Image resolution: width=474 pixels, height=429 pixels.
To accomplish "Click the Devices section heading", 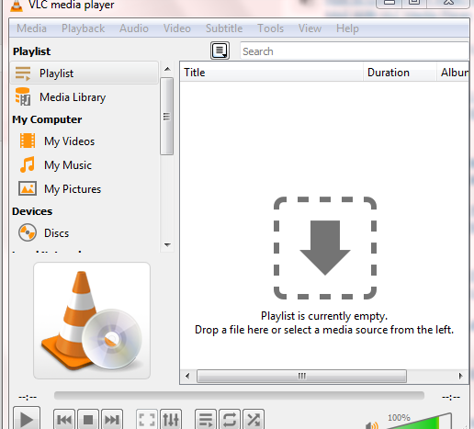I will 32,211.
